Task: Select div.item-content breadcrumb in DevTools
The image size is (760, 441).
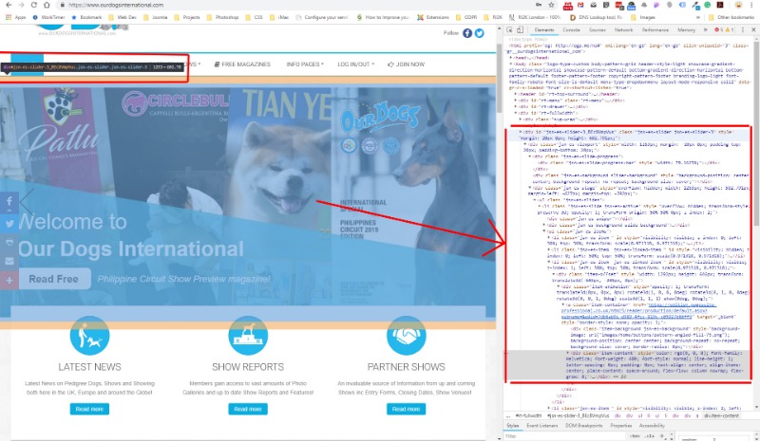Action: (x=721, y=415)
